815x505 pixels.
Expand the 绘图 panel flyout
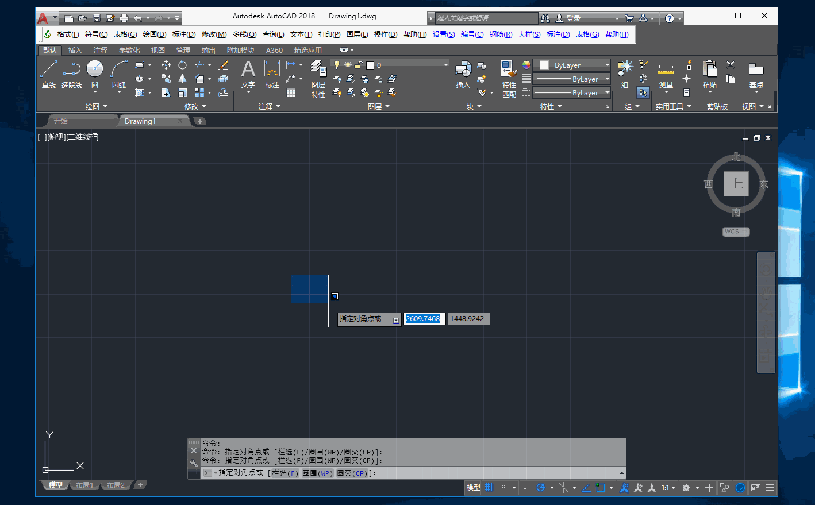[x=96, y=106]
